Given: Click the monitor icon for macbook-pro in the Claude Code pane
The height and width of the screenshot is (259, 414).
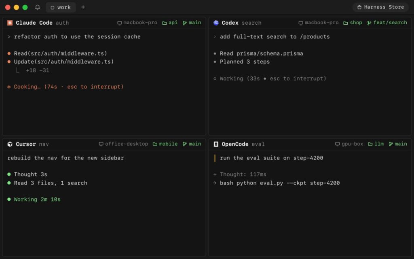Looking at the screenshot, I should pos(120,23).
